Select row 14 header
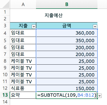This screenshot has width=107, height=105. pyautogui.click(x=5, y=102)
